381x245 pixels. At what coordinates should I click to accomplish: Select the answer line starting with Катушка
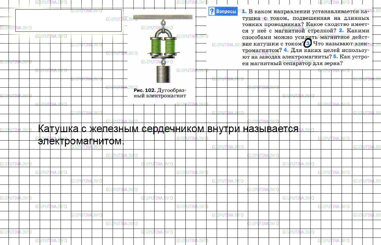[x=168, y=129]
